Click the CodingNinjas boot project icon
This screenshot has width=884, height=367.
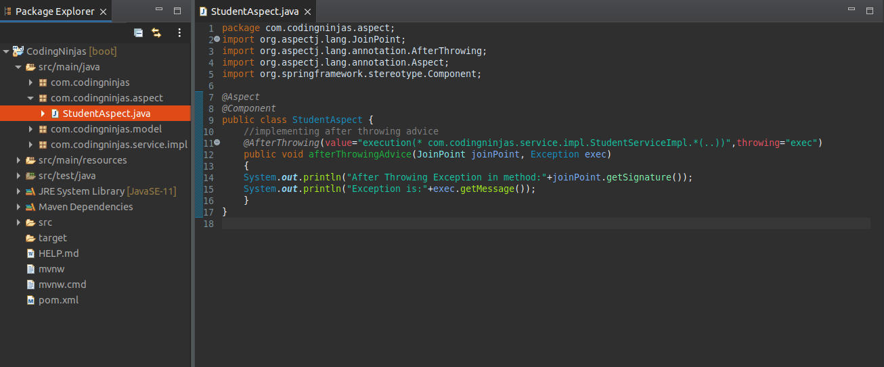18,51
